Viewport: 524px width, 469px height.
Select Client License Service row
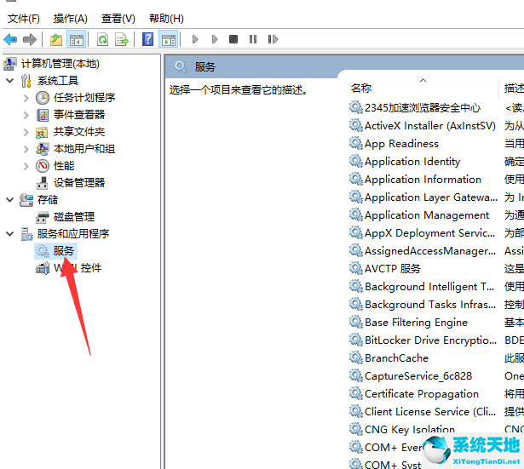430,412
